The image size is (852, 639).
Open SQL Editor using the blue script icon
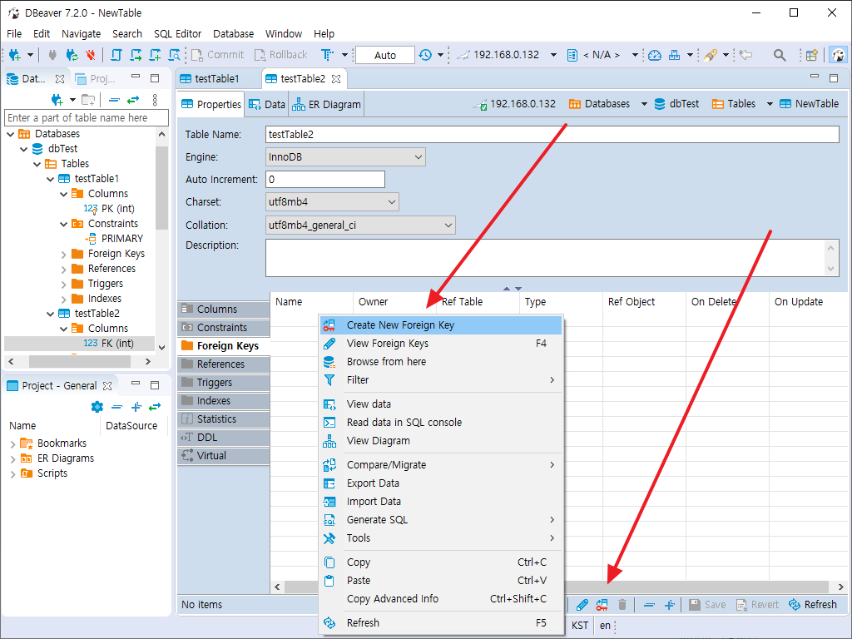coord(116,55)
